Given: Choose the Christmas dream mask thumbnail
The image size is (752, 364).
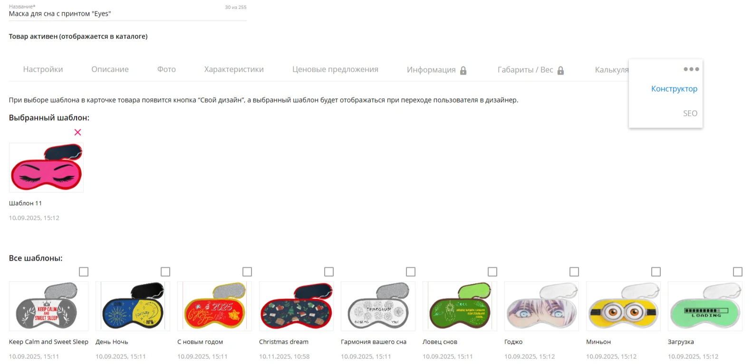Looking at the screenshot, I should coord(296,306).
